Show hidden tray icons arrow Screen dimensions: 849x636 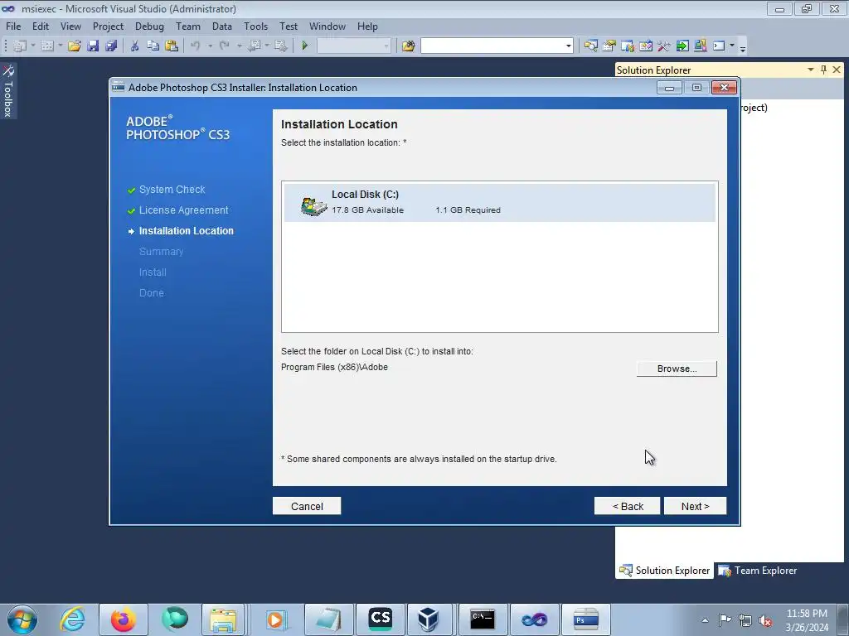pos(705,620)
